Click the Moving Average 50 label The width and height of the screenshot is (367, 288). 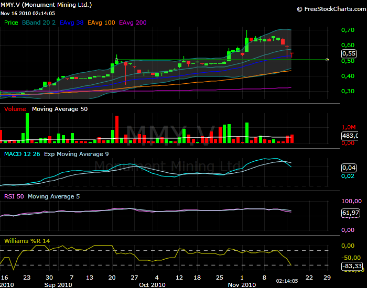60,109
